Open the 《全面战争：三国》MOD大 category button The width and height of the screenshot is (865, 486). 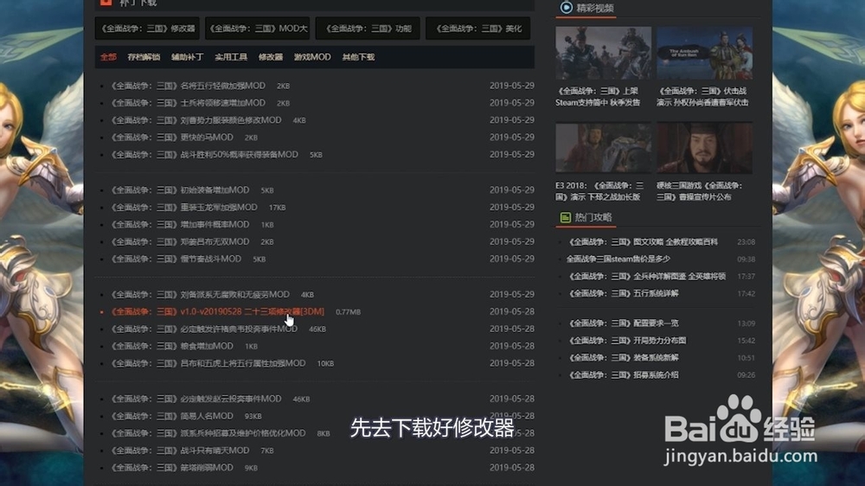258,29
